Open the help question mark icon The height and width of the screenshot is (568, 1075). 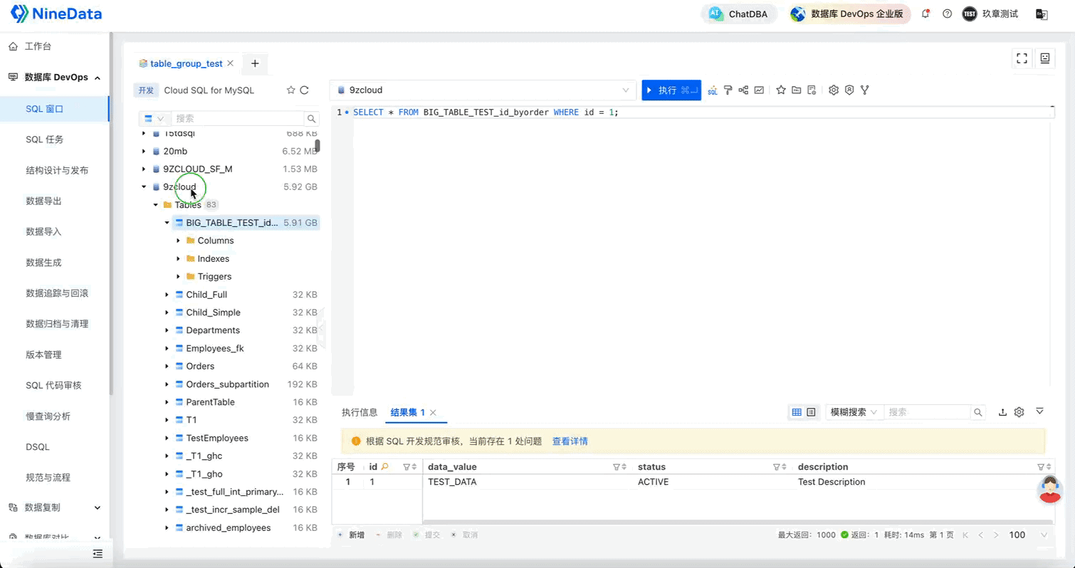click(947, 14)
